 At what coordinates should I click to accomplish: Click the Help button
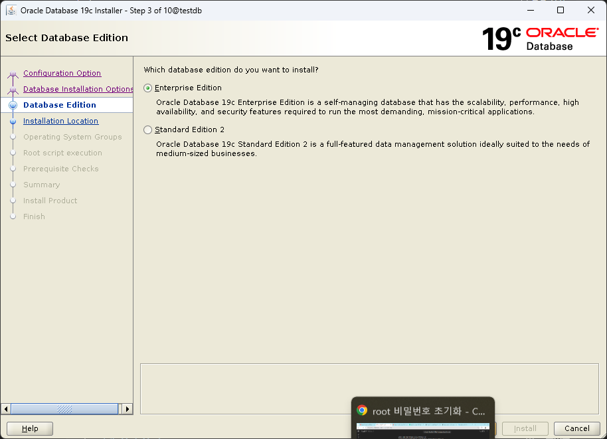click(x=30, y=428)
